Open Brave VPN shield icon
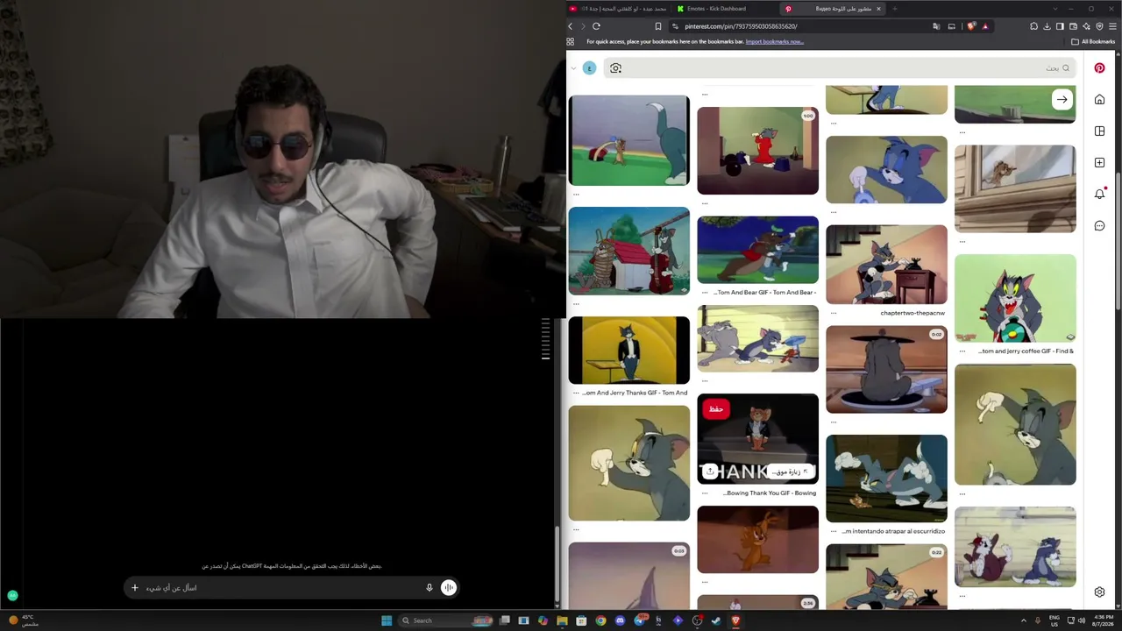 [1099, 26]
